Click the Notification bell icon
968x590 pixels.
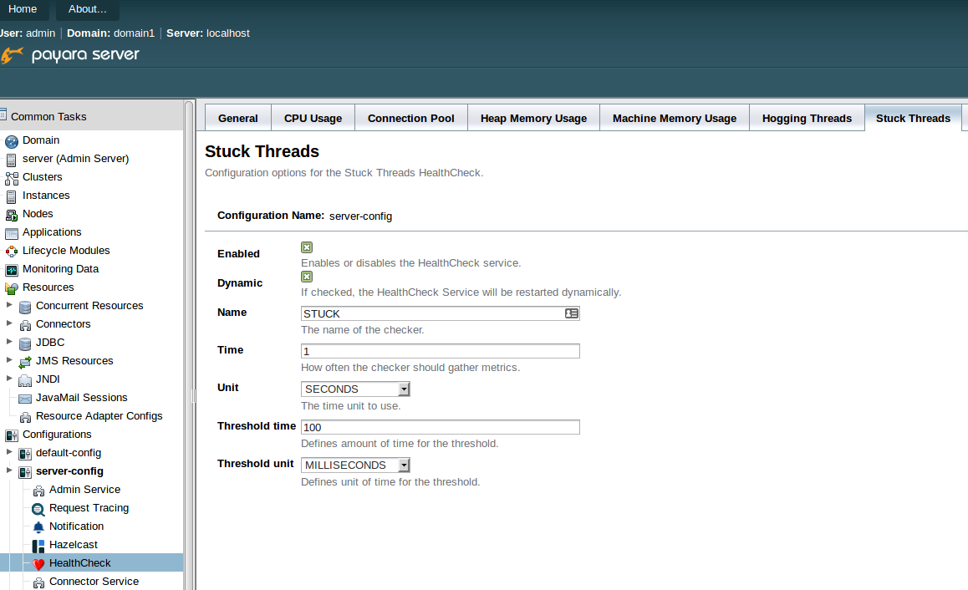pyautogui.click(x=38, y=526)
